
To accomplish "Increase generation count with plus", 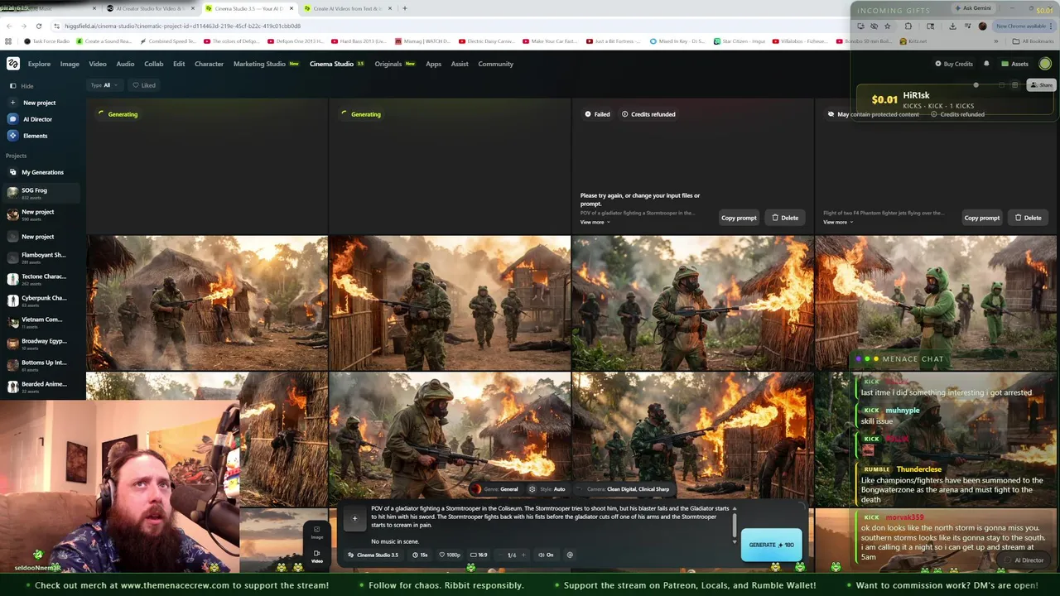I will pos(523,555).
